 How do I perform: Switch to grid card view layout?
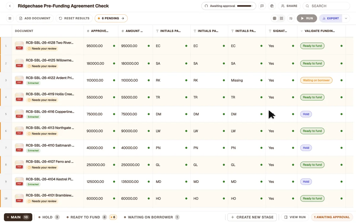282,18
